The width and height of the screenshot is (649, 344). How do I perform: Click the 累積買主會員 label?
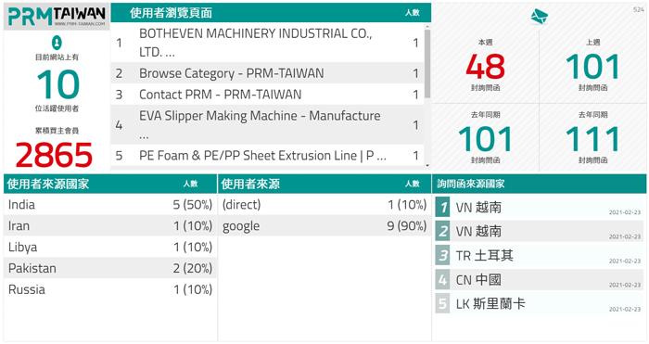57,131
